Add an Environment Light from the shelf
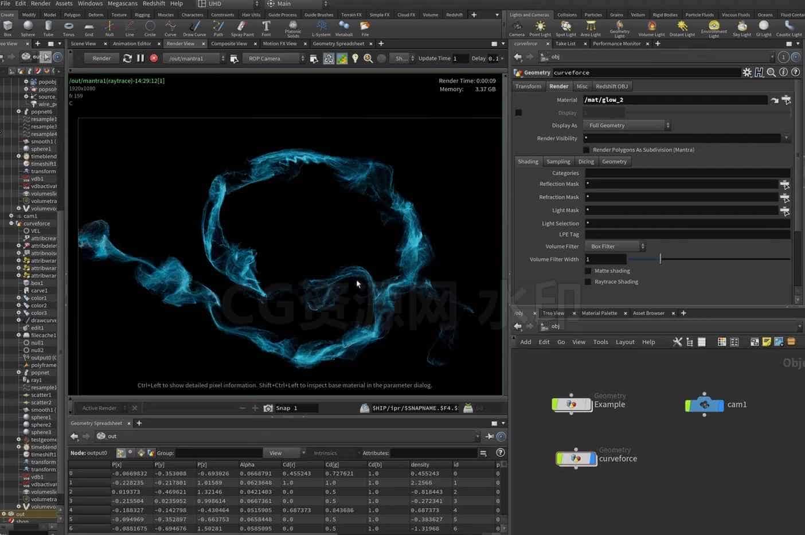Screen dimensions: 805x535 (714, 29)
